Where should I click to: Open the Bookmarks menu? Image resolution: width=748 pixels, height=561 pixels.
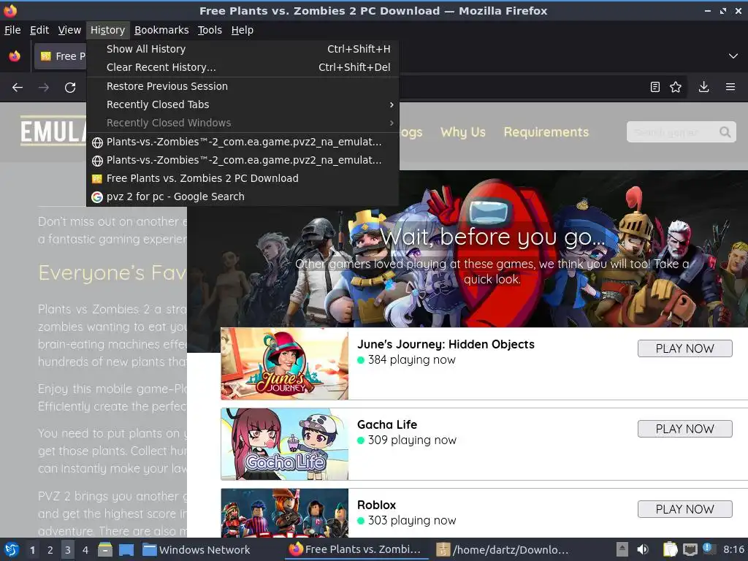coord(161,30)
